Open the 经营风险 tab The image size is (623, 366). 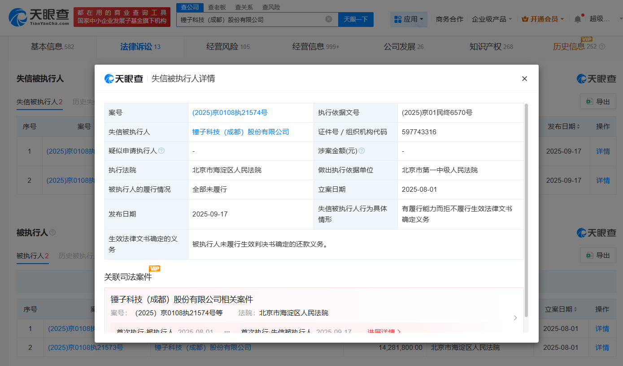coord(222,47)
